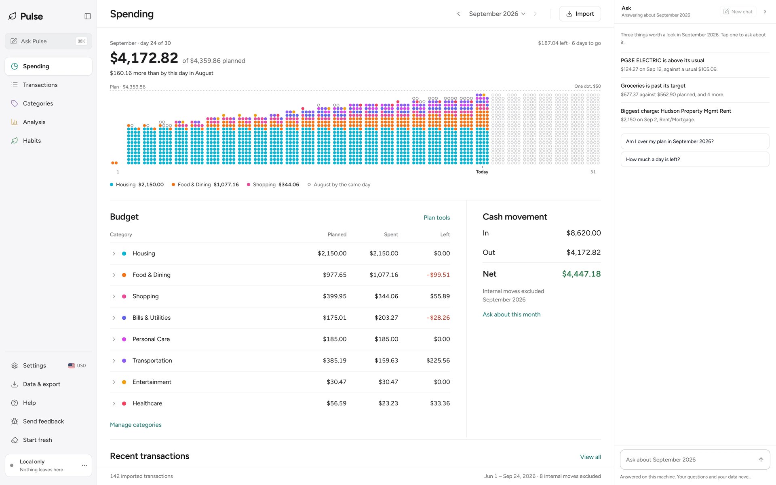
Task: Click the Send feedback item
Action: tap(48, 422)
